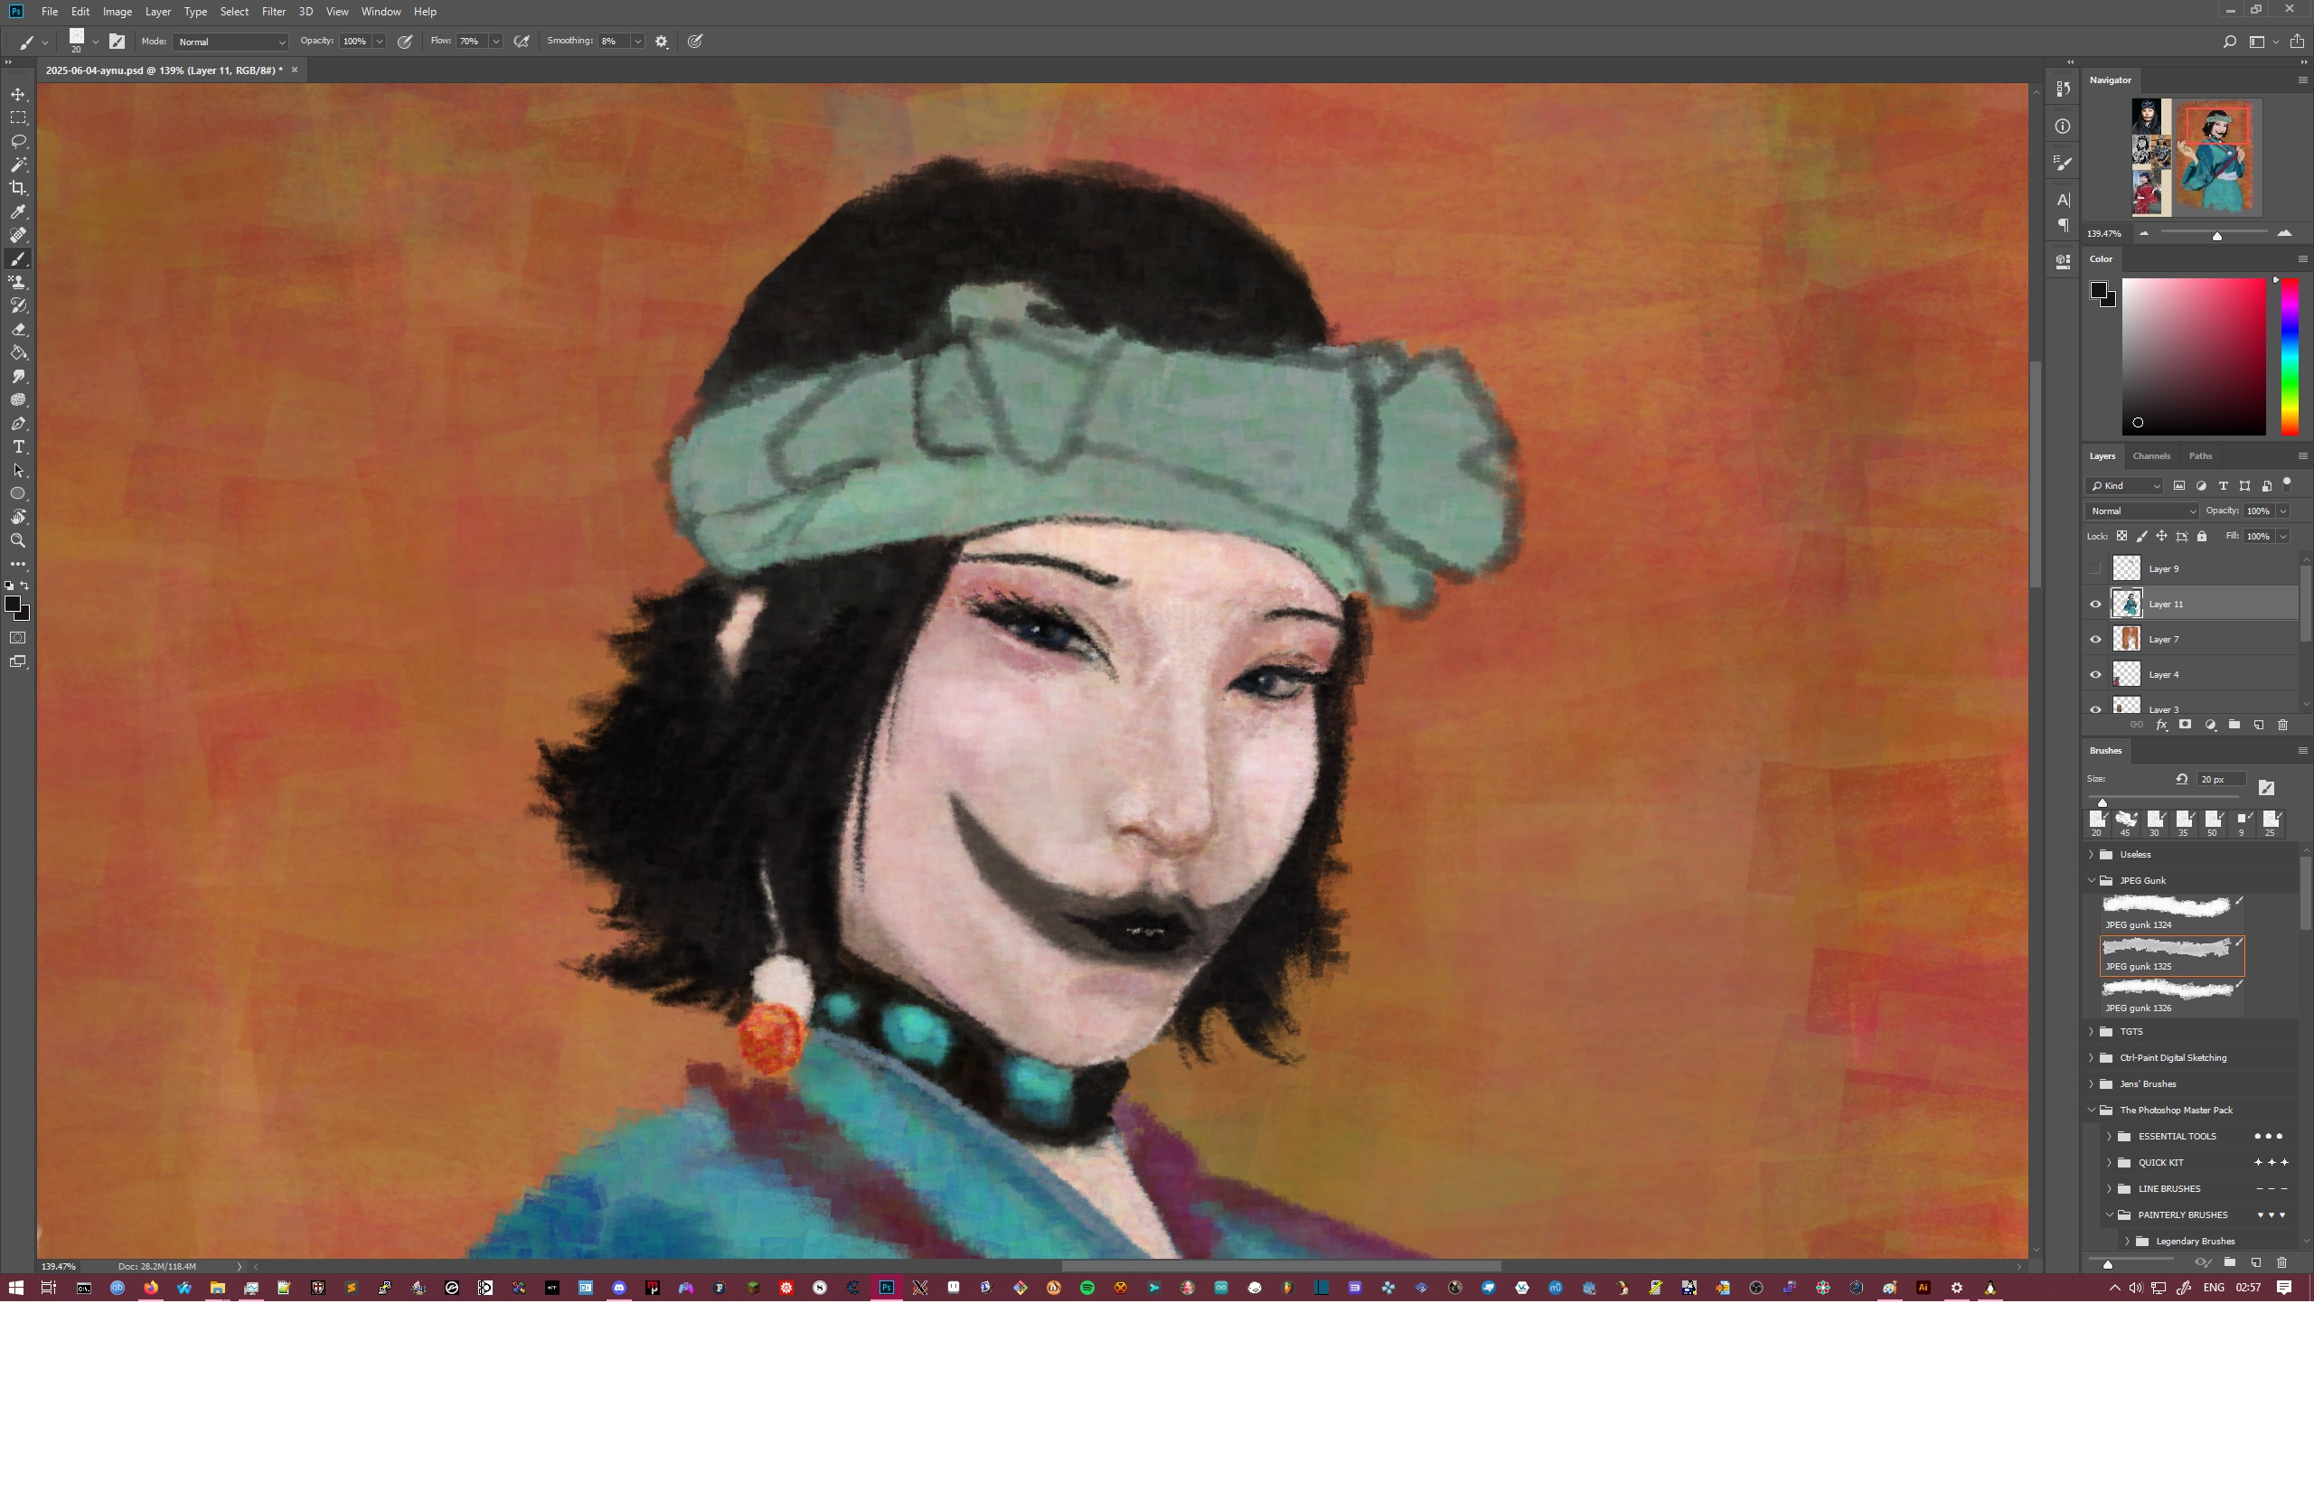Click the hue slider strip
Image resolution: width=2314 pixels, height=1491 pixels.
2289,357
